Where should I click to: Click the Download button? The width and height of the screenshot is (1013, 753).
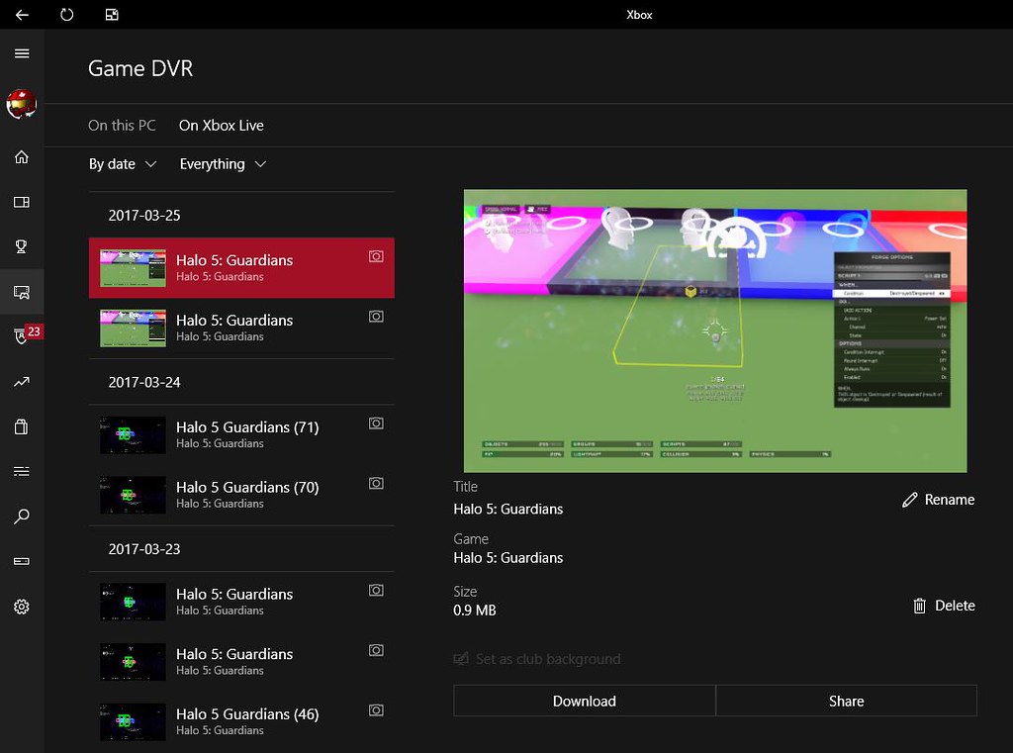click(584, 701)
